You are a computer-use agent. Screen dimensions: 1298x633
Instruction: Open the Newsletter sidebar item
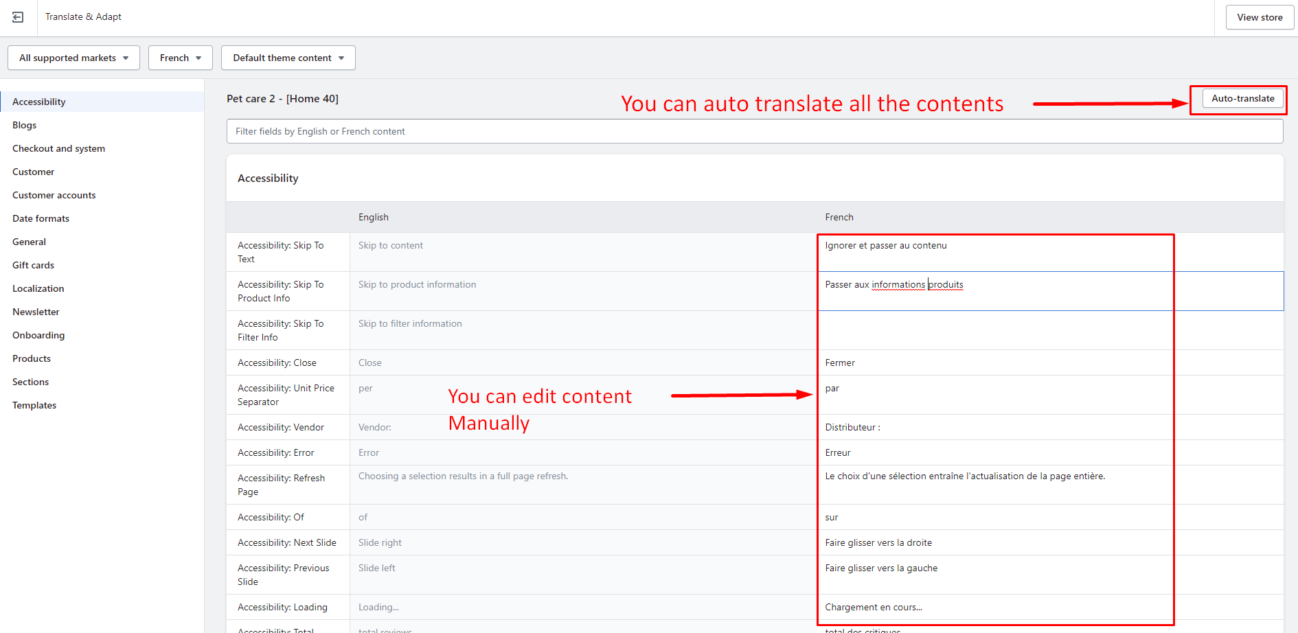coord(36,312)
